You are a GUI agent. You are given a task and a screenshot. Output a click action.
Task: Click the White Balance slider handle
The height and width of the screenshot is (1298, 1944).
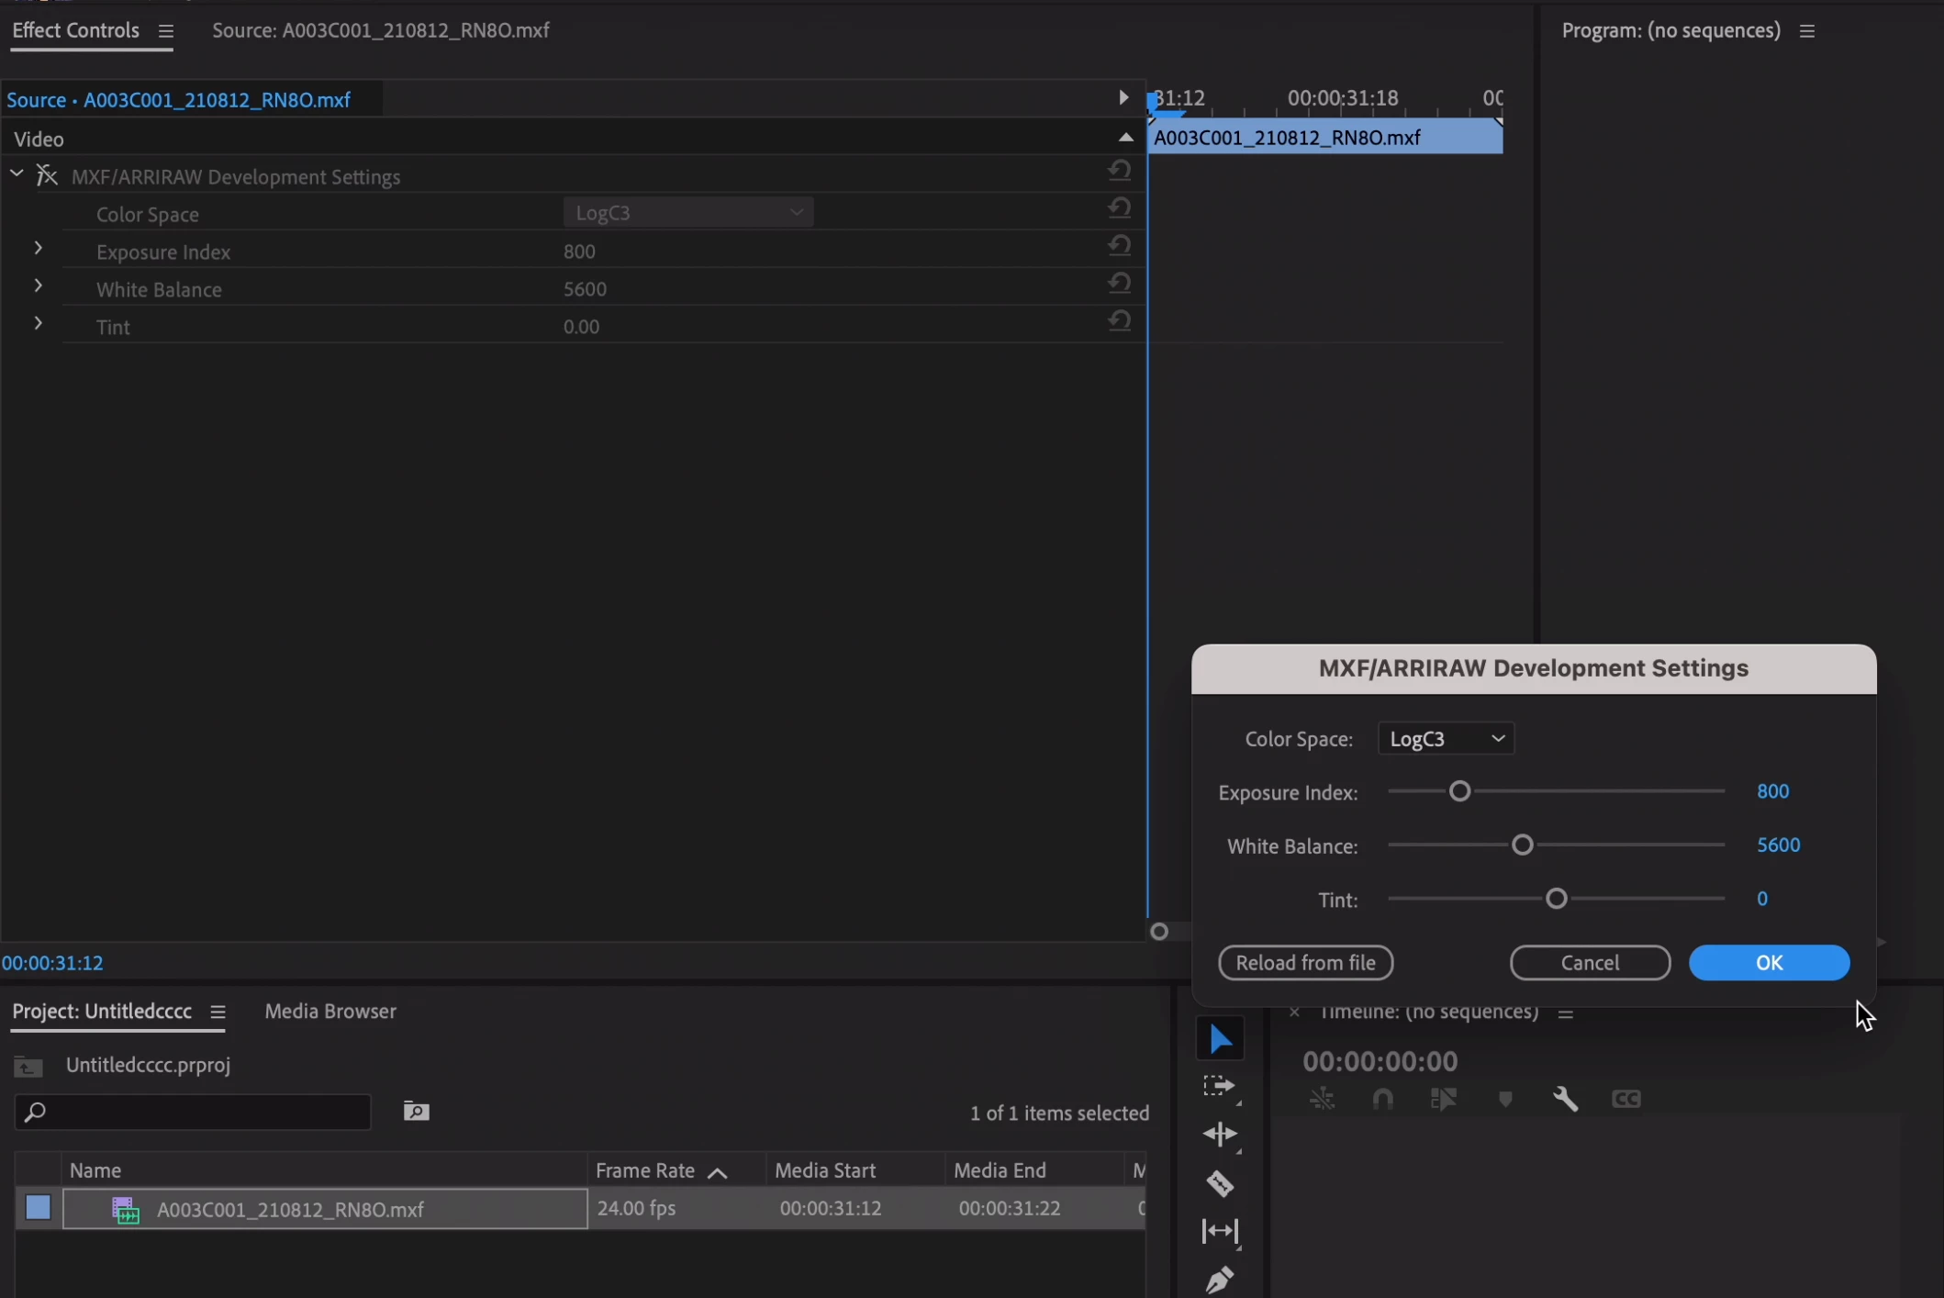[1522, 845]
